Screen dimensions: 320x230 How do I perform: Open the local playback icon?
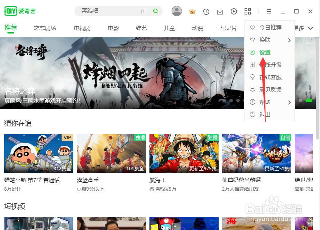point(234,11)
